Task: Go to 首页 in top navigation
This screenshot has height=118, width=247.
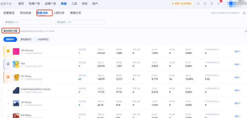Action: [x=21, y=4]
